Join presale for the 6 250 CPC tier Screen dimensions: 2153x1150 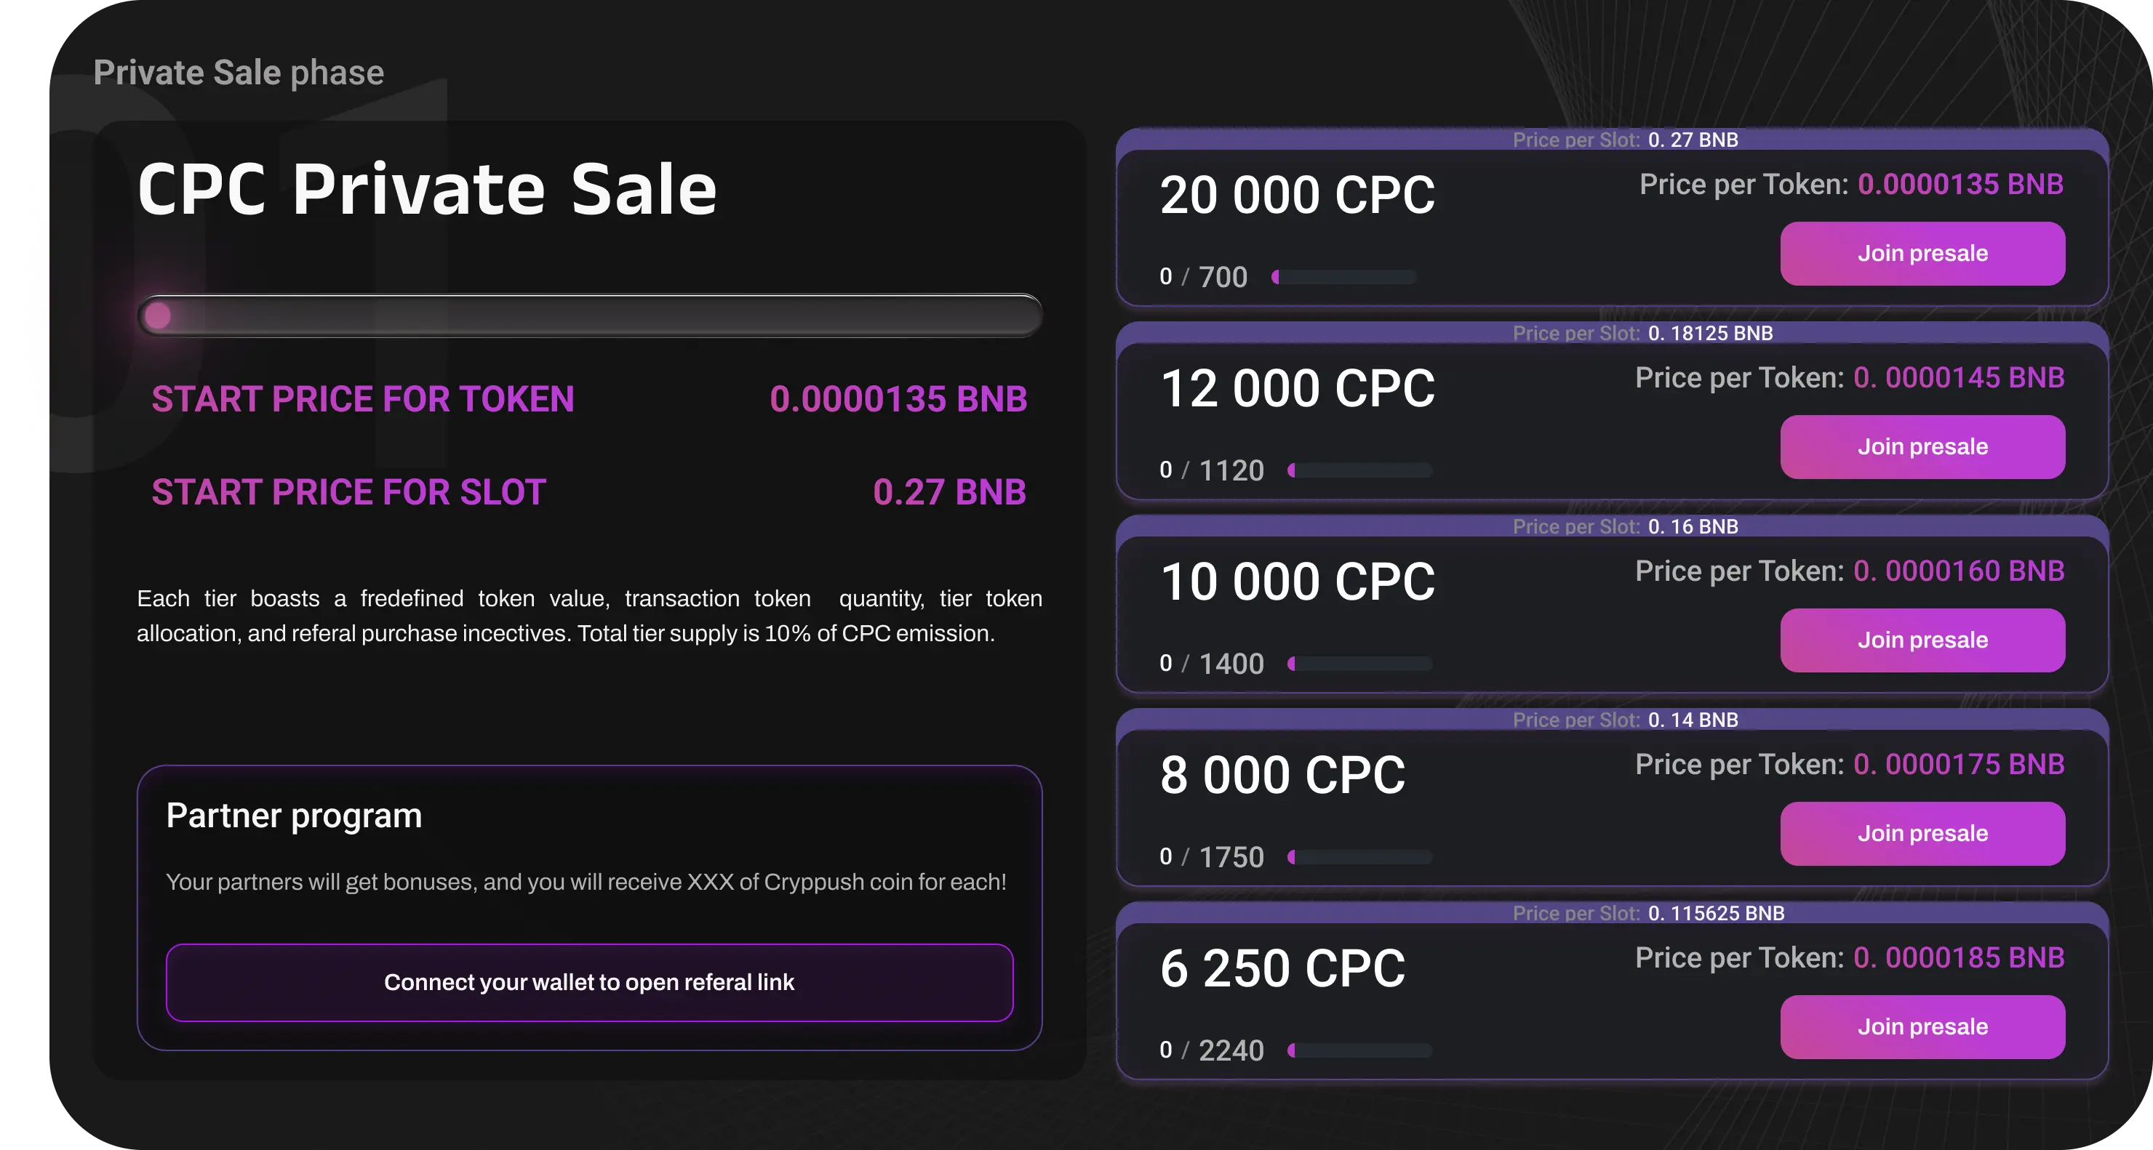click(1922, 1027)
